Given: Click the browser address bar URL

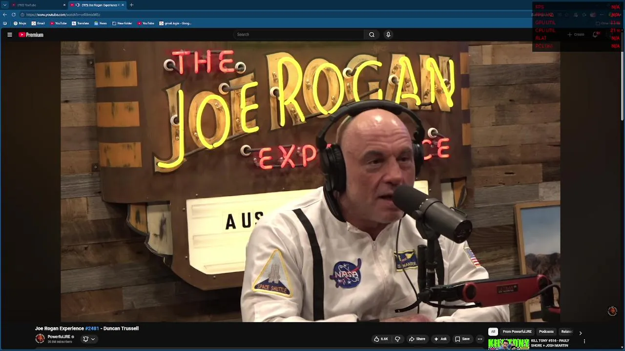Looking at the screenshot, I should 63,15.
